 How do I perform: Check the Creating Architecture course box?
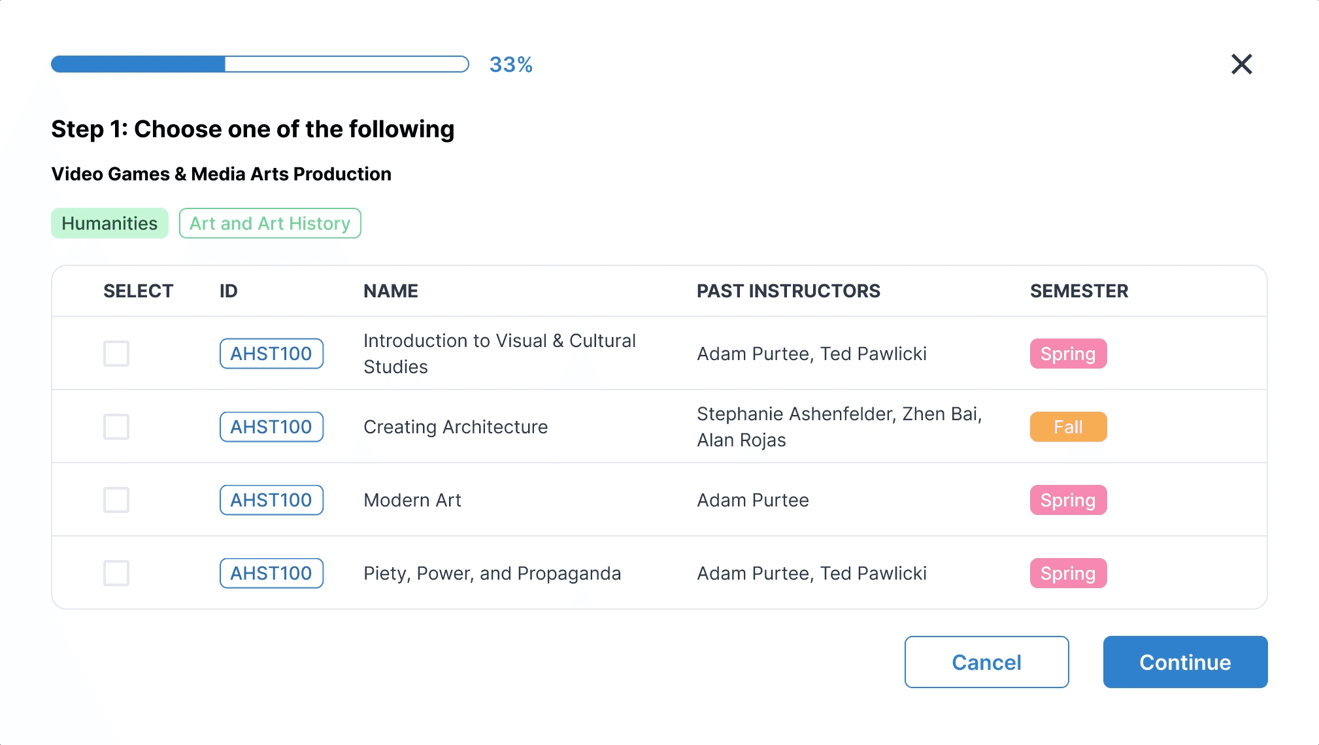116,427
